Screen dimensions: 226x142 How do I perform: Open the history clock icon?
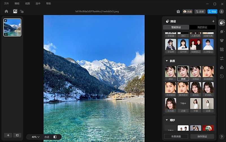point(222,76)
